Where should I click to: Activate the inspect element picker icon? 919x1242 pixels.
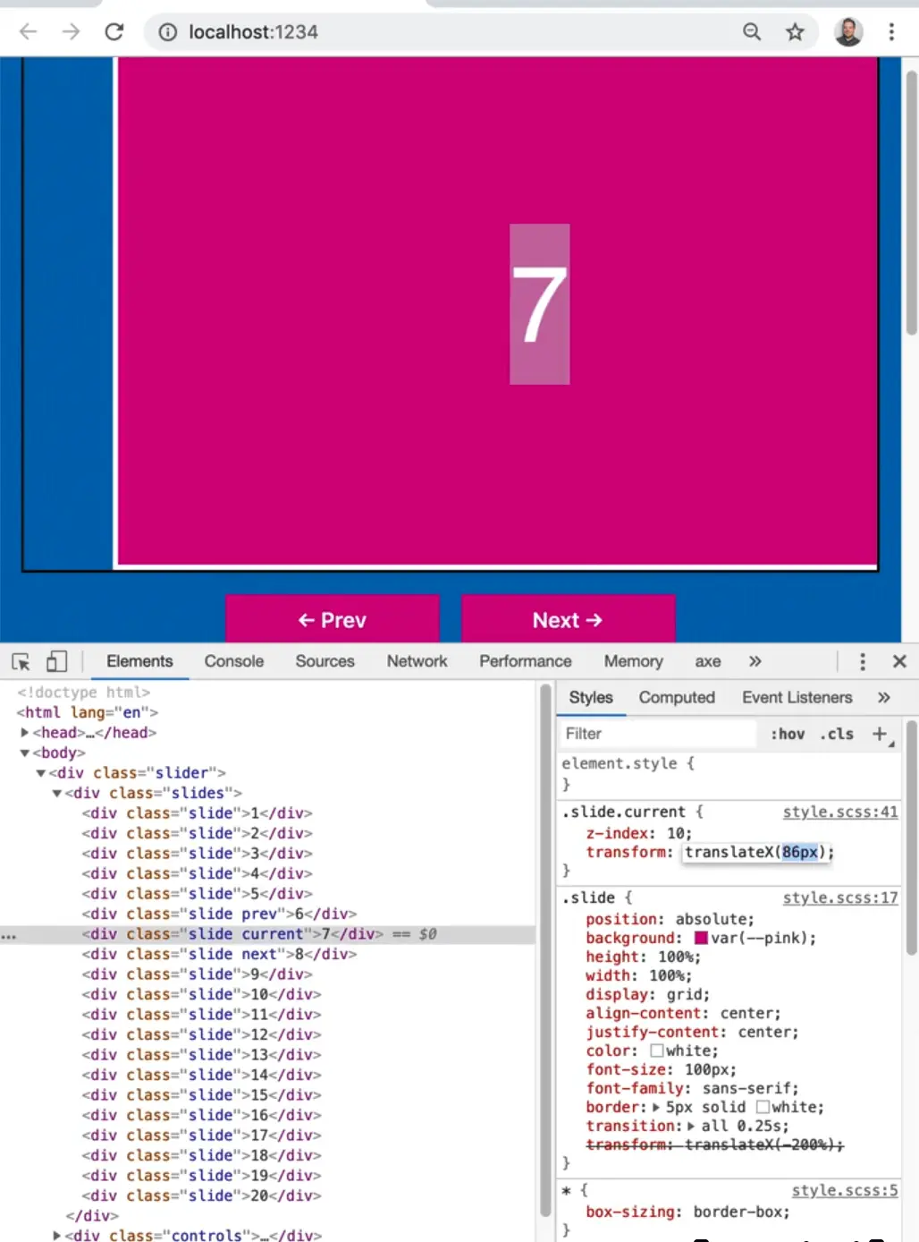pos(21,661)
